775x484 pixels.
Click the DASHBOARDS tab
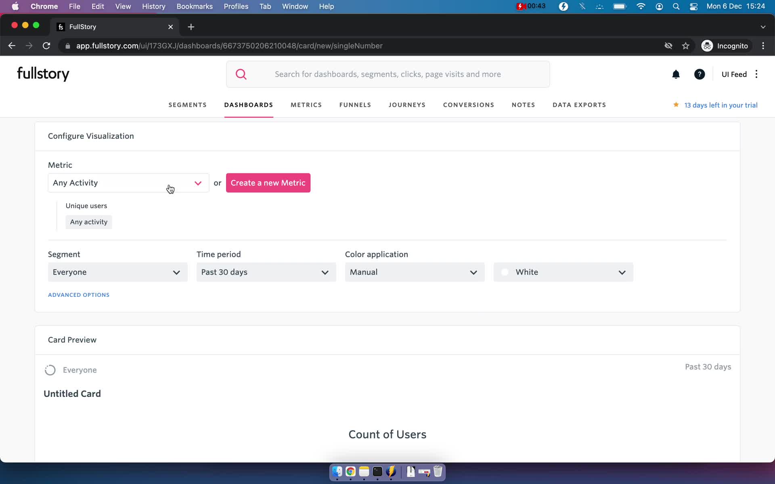tap(248, 105)
